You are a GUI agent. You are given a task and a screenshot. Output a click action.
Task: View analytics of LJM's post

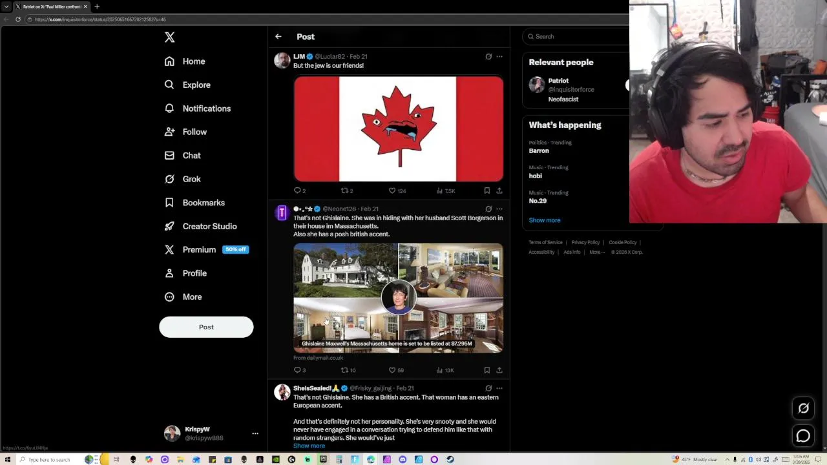[446, 191]
